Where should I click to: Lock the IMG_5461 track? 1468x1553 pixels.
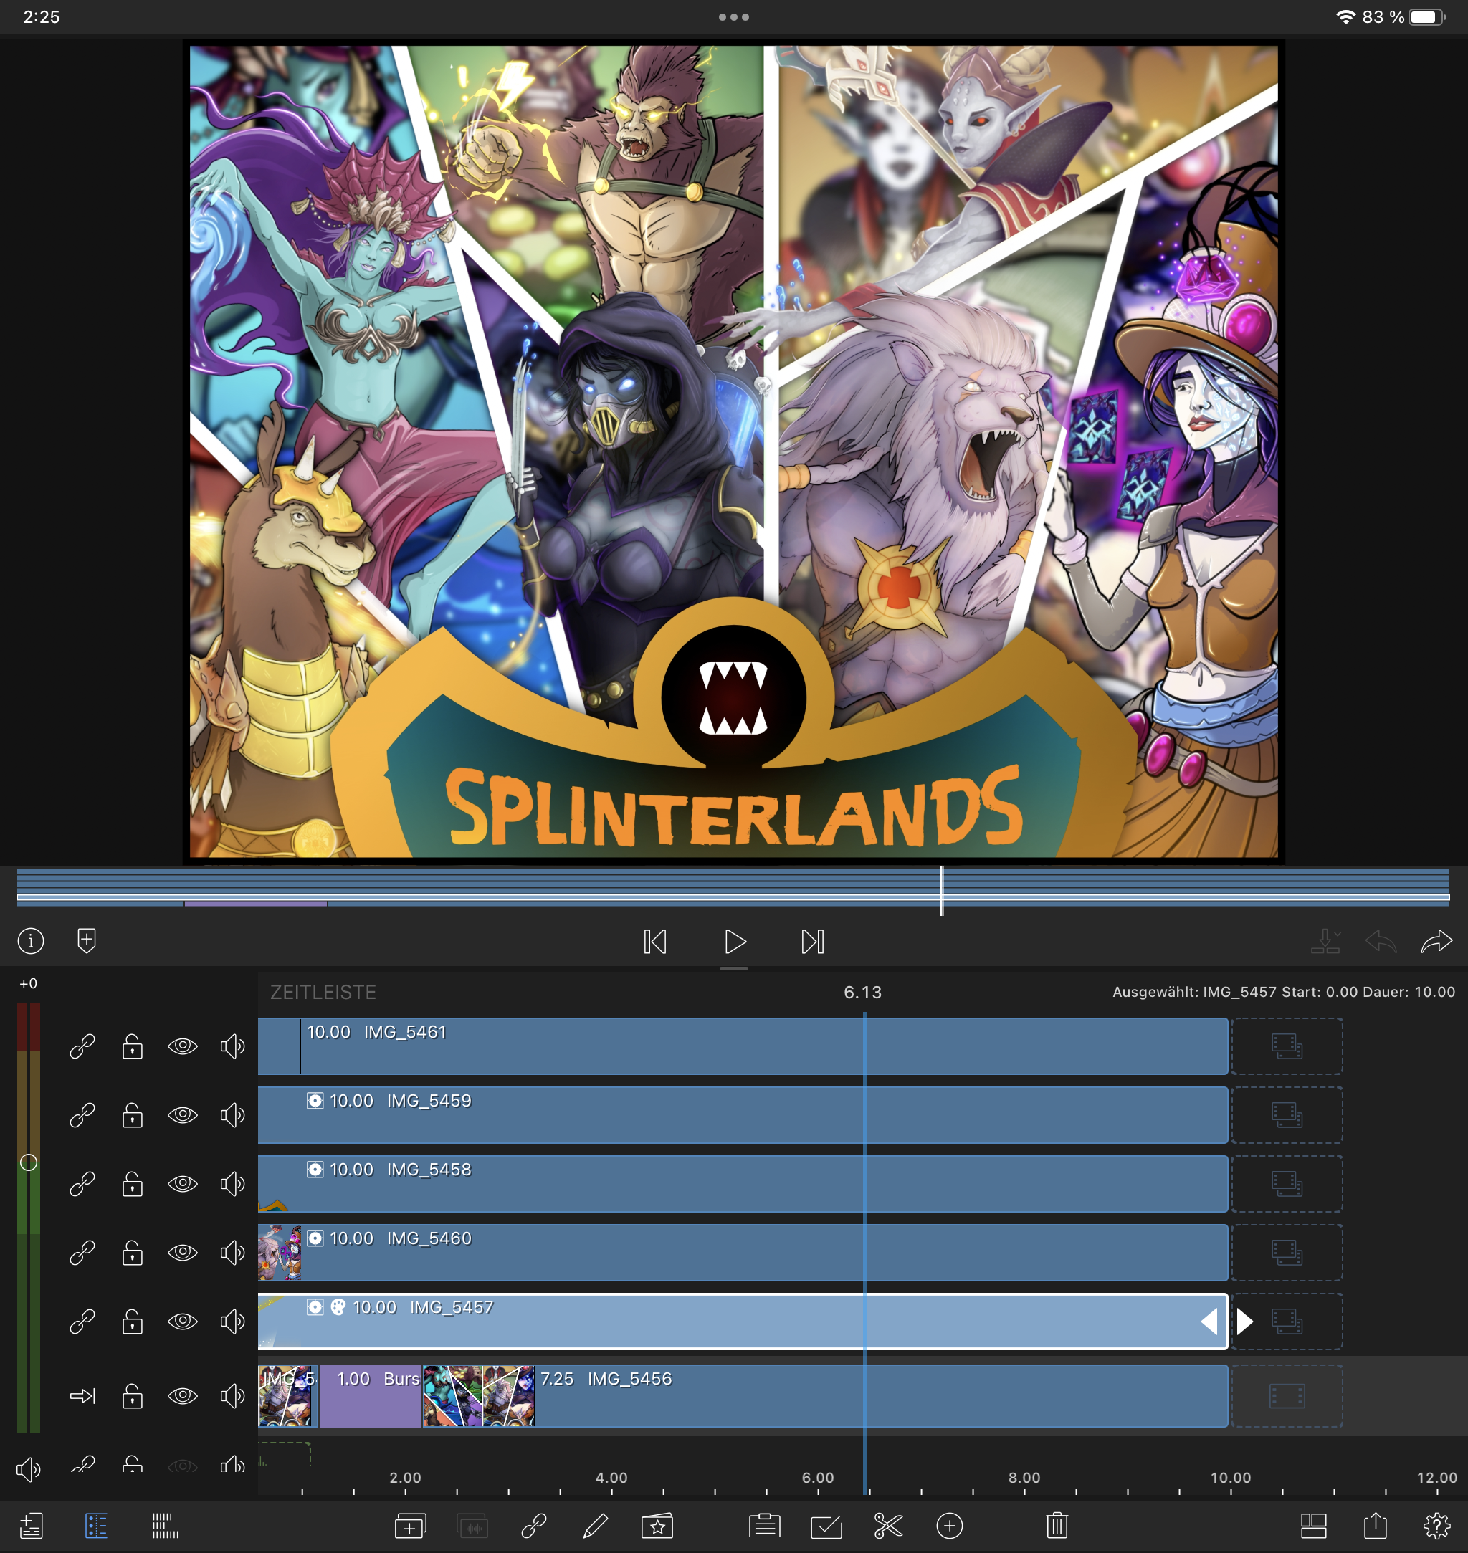[x=132, y=1046]
